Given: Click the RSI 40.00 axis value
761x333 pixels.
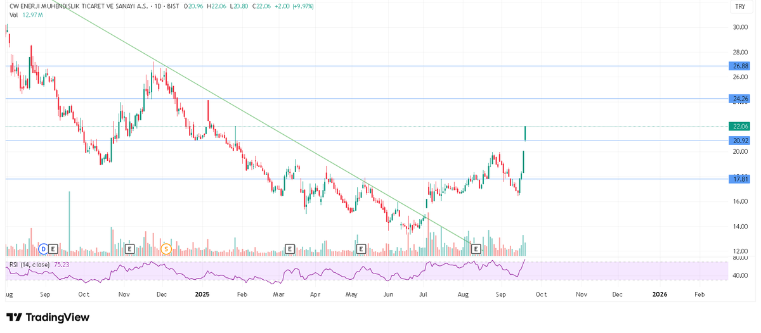Looking at the screenshot, I should pos(740,275).
